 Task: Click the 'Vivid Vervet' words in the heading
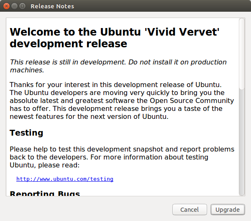[x=182, y=32]
